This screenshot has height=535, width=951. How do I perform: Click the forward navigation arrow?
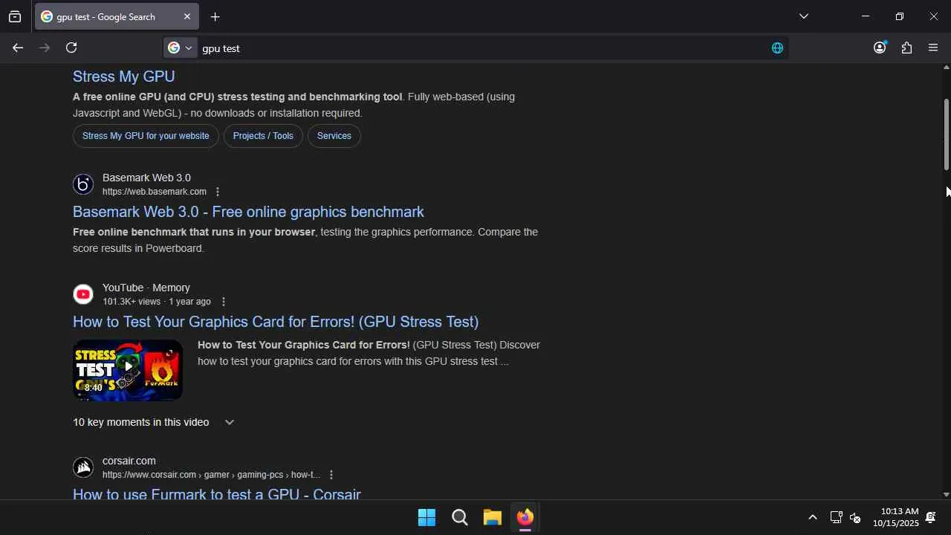[x=45, y=48]
